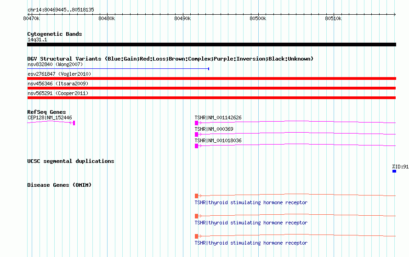Click the %ID:91 segmental duplication label

pos(400,167)
